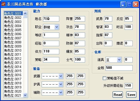Click the 反应 input field in 列传
The image size is (140, 101).
(129, 19)
